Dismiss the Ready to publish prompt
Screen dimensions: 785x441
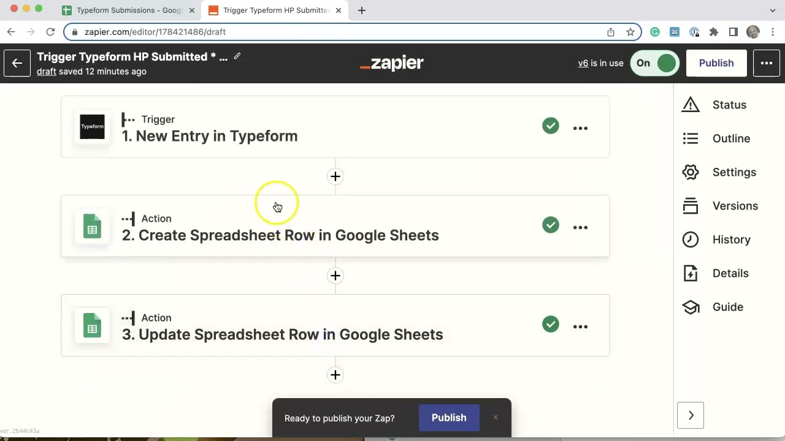[496, 418]
